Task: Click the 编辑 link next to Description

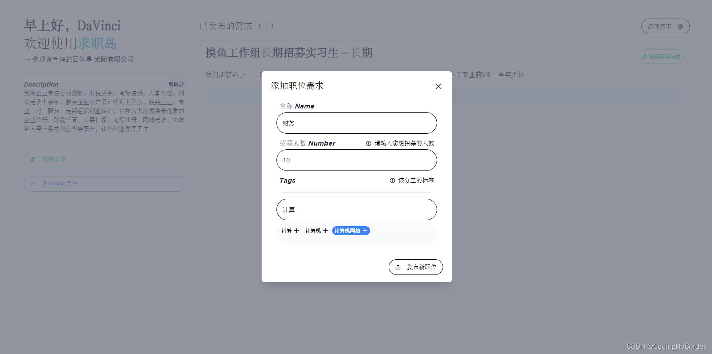Action: click(176, 84)
